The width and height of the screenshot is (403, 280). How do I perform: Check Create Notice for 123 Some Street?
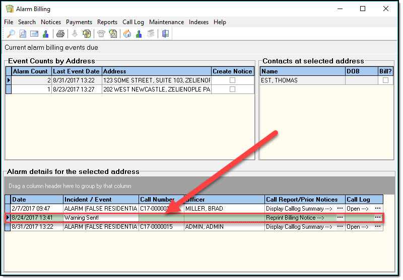(232, 80)
